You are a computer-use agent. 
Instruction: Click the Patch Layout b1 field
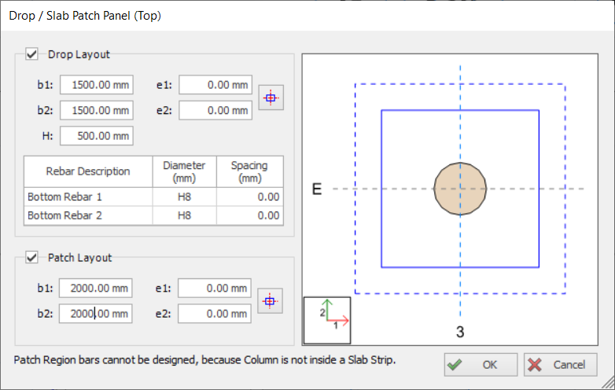95,289
